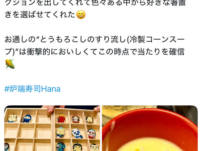Click the text line 選ばせてくれた
This screenshot has width=202, height=151.
40,15
